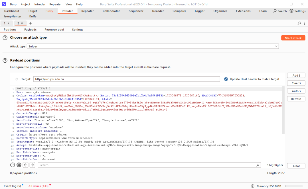Open the JsonpHunter extension tab
The height and width of the screenshot is (189, 308).
[13, 17]
